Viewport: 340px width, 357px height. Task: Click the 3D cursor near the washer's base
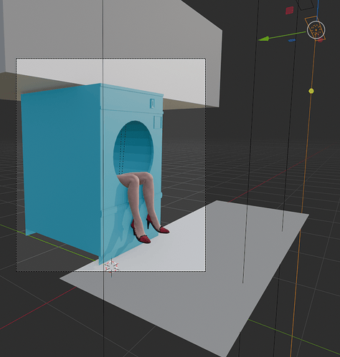(x=111, y=266)
